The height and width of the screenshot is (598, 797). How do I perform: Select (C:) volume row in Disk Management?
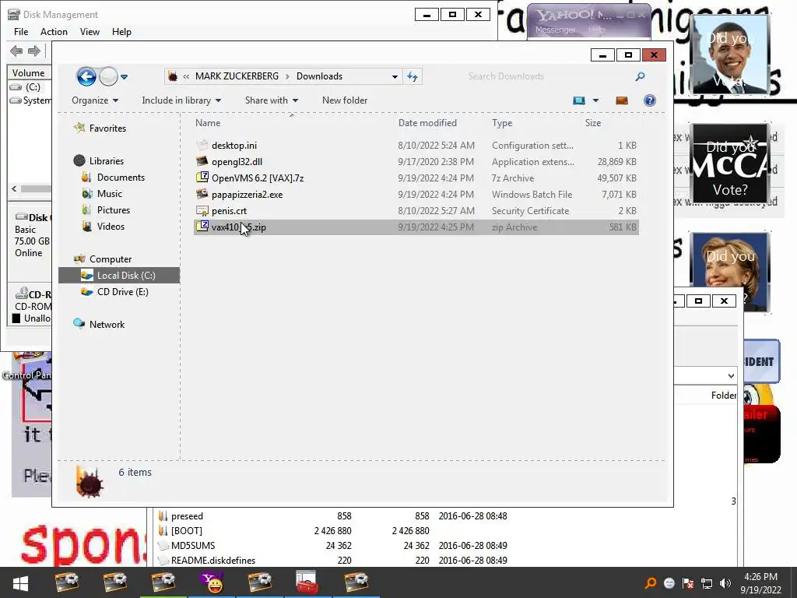pyautogui.click(x=30, y=87)
